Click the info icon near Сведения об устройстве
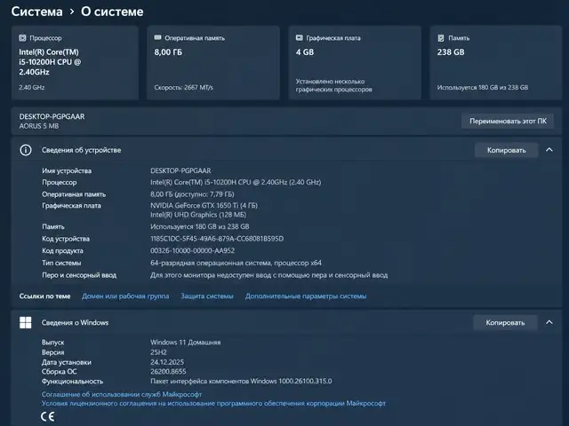The width and height of the screenshot is (569, 426). [x=26, y=150]
